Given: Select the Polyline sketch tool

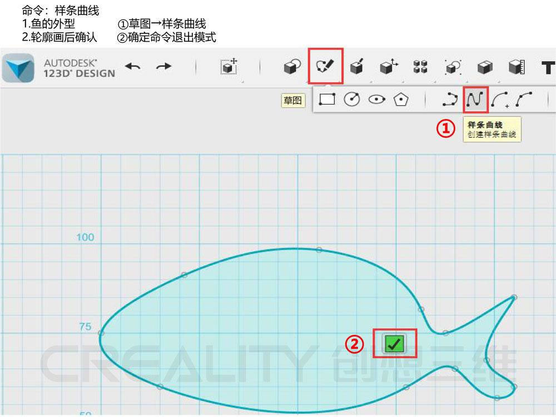Looking at the screenshot, I should (450, 100).
